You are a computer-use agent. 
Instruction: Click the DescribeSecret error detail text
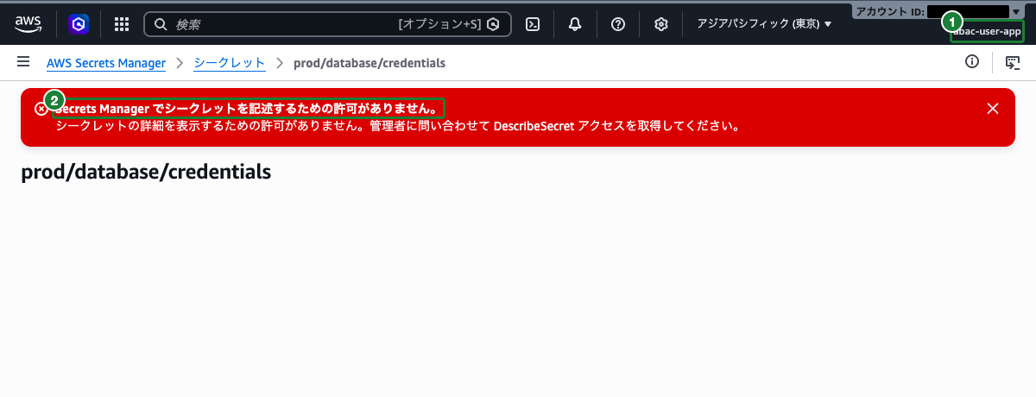coord(397,126)
